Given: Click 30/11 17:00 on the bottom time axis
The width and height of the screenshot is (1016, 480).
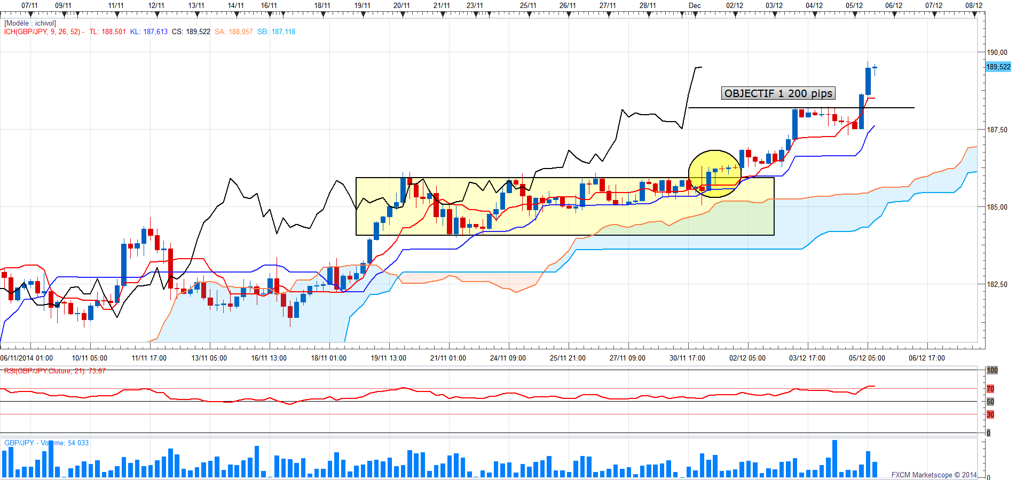Looking at the screenshot, I should point(687,358).
